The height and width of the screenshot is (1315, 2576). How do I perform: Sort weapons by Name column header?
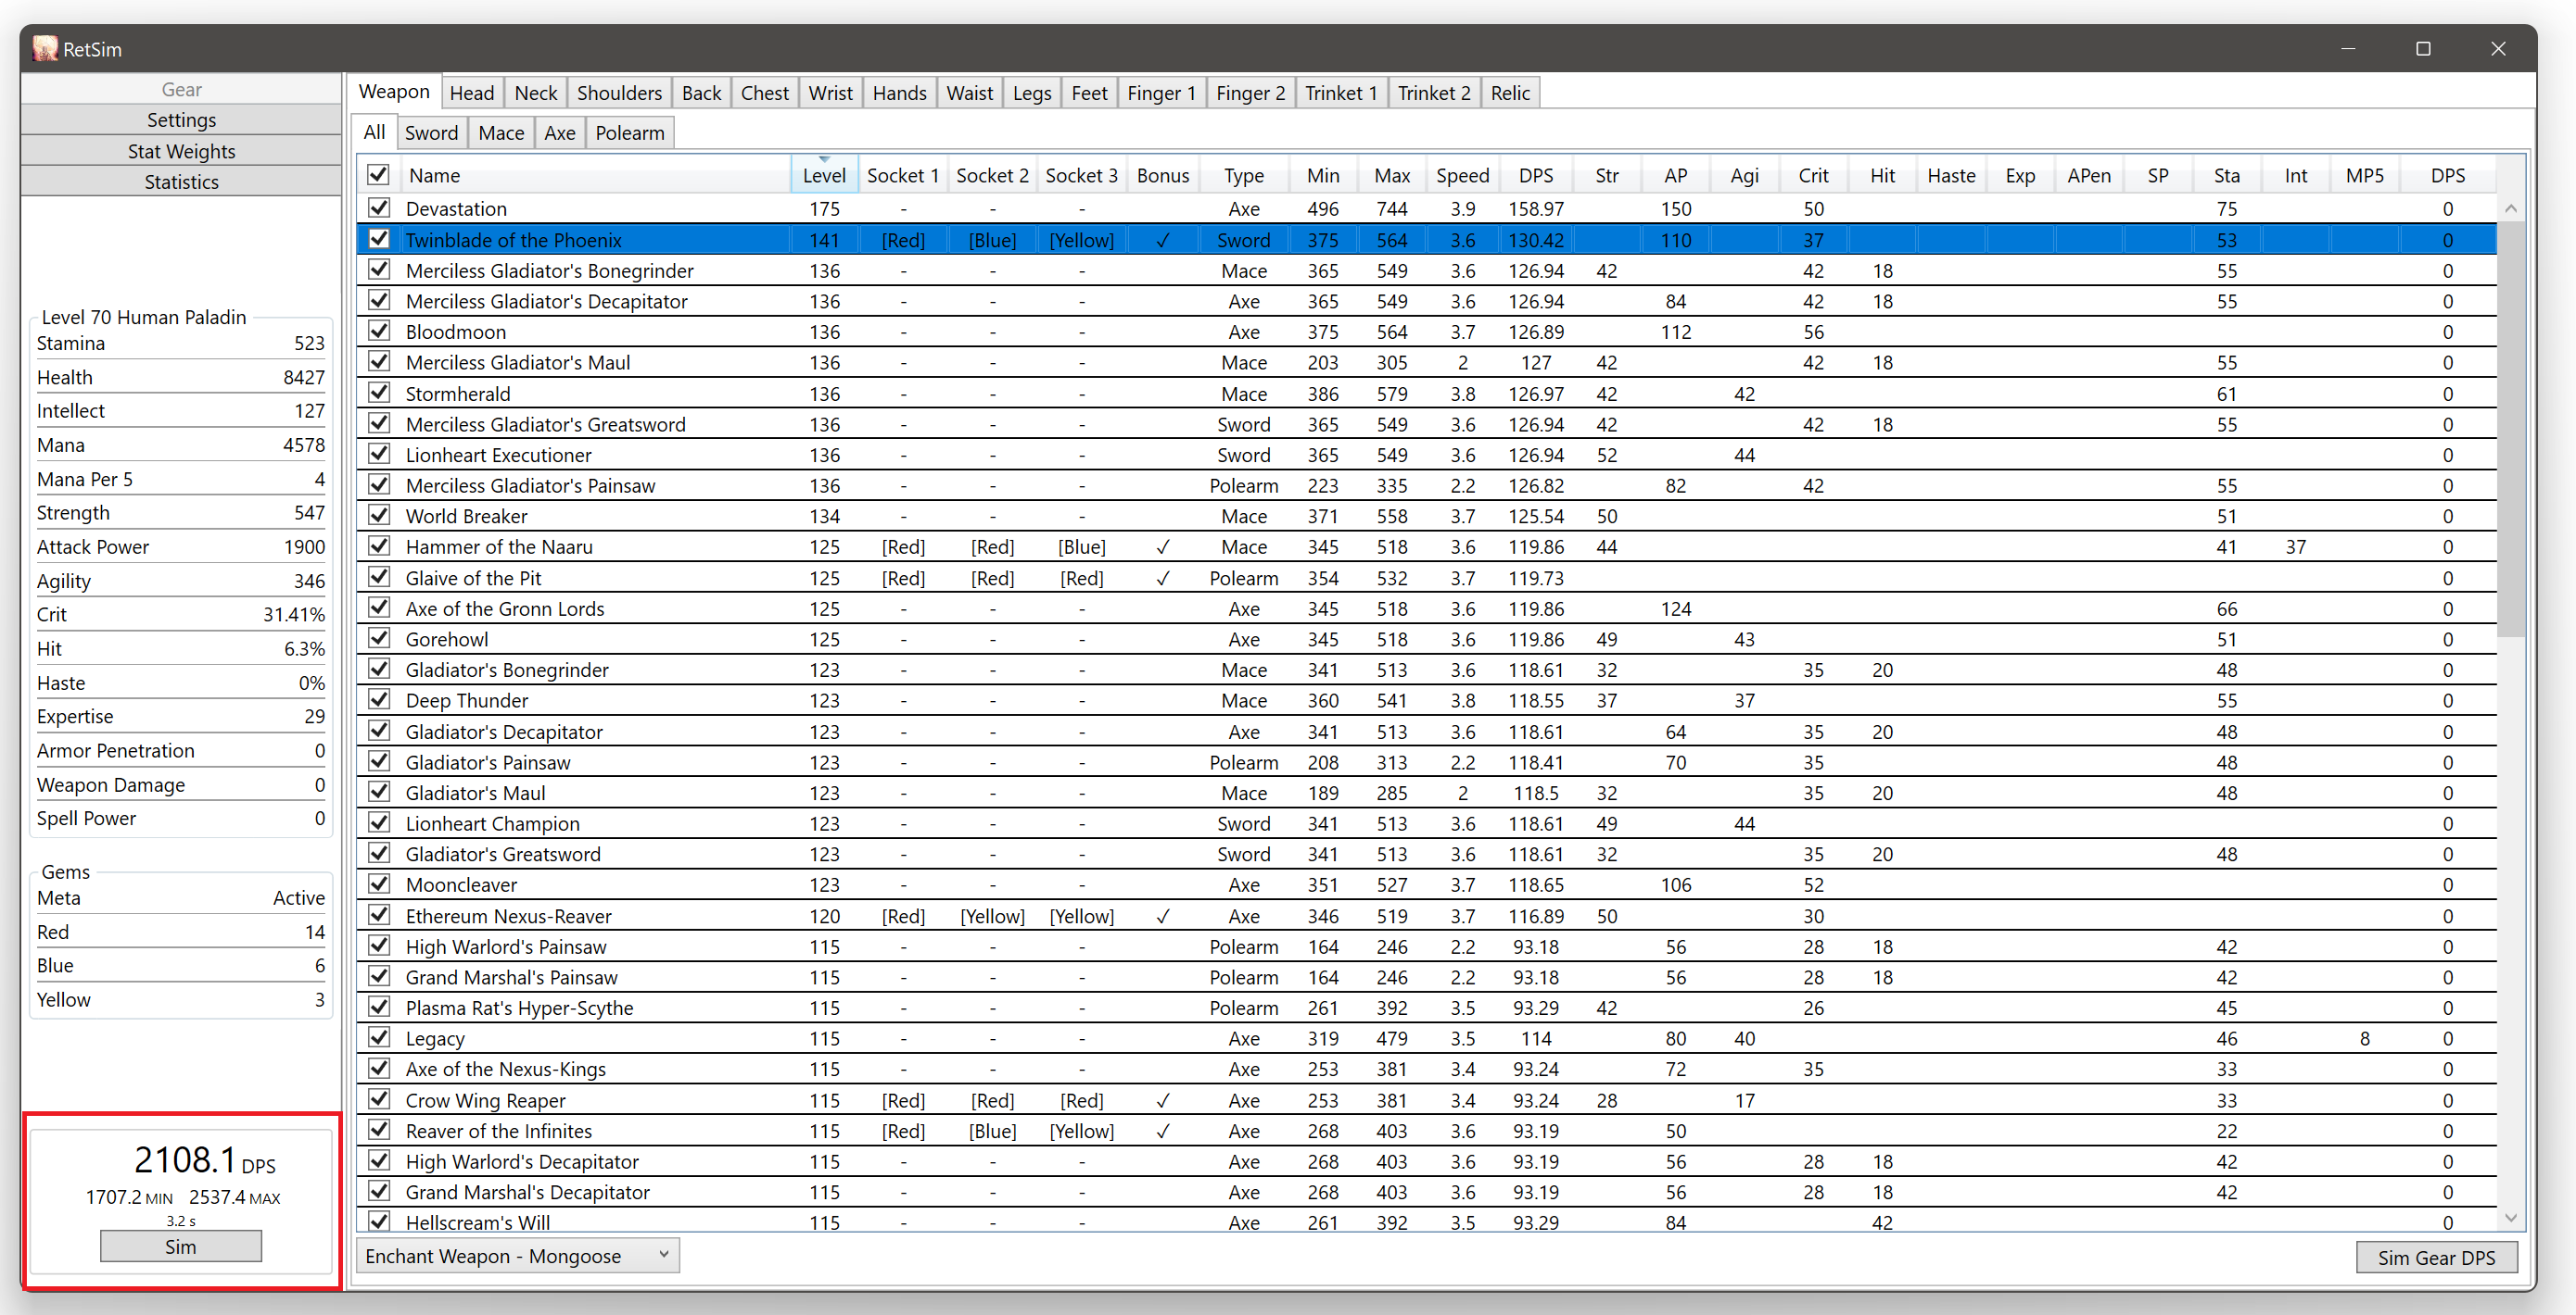coord(596,175)
